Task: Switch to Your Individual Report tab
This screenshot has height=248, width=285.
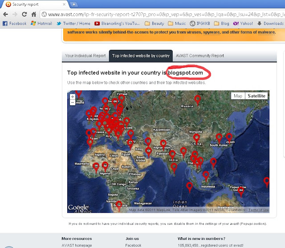Action: [x=85, y=56]
